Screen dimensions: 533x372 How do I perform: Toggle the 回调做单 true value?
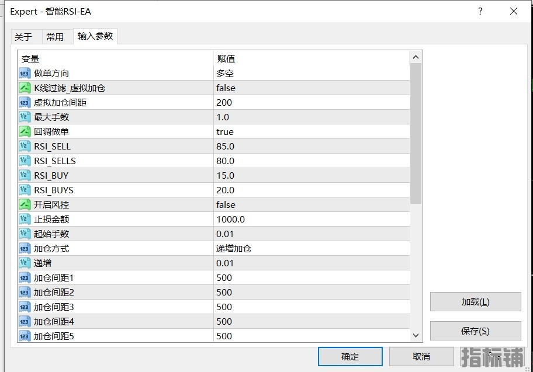click(311, 131)
